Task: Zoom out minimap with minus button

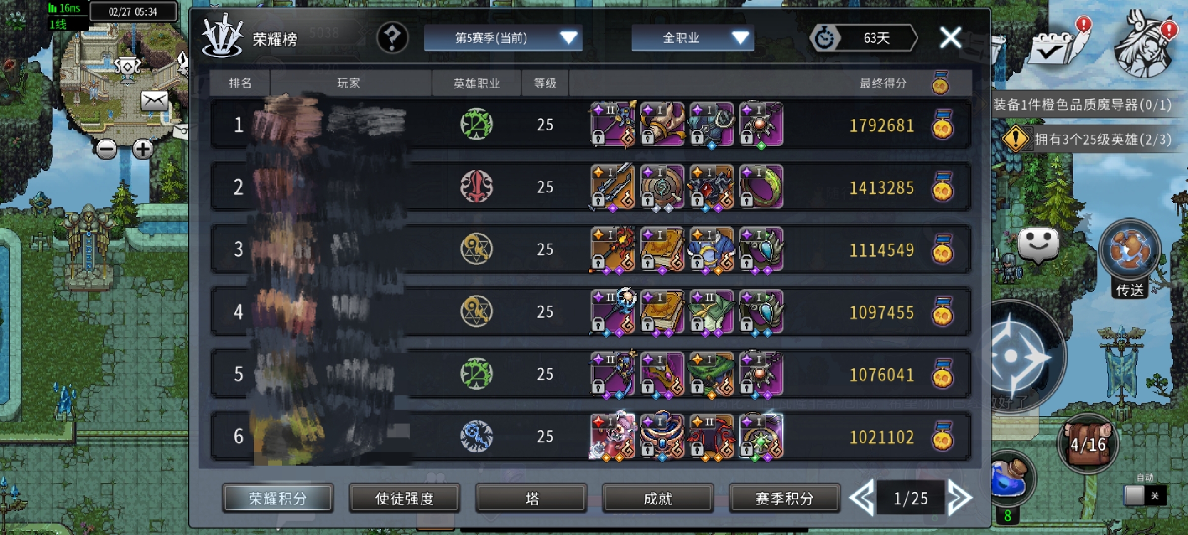Action: click(106, 149)
